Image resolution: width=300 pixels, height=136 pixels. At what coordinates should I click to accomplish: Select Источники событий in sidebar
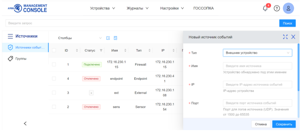(25, 48)
